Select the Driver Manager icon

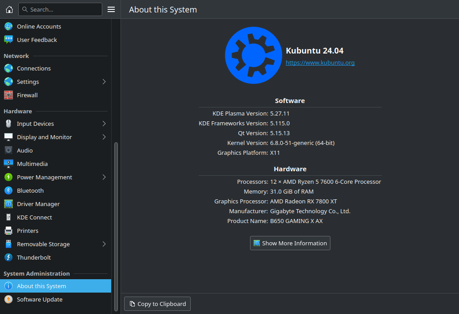point(8,204)
